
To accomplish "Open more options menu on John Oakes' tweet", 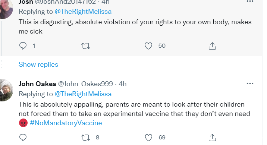I will pos(250,83).
